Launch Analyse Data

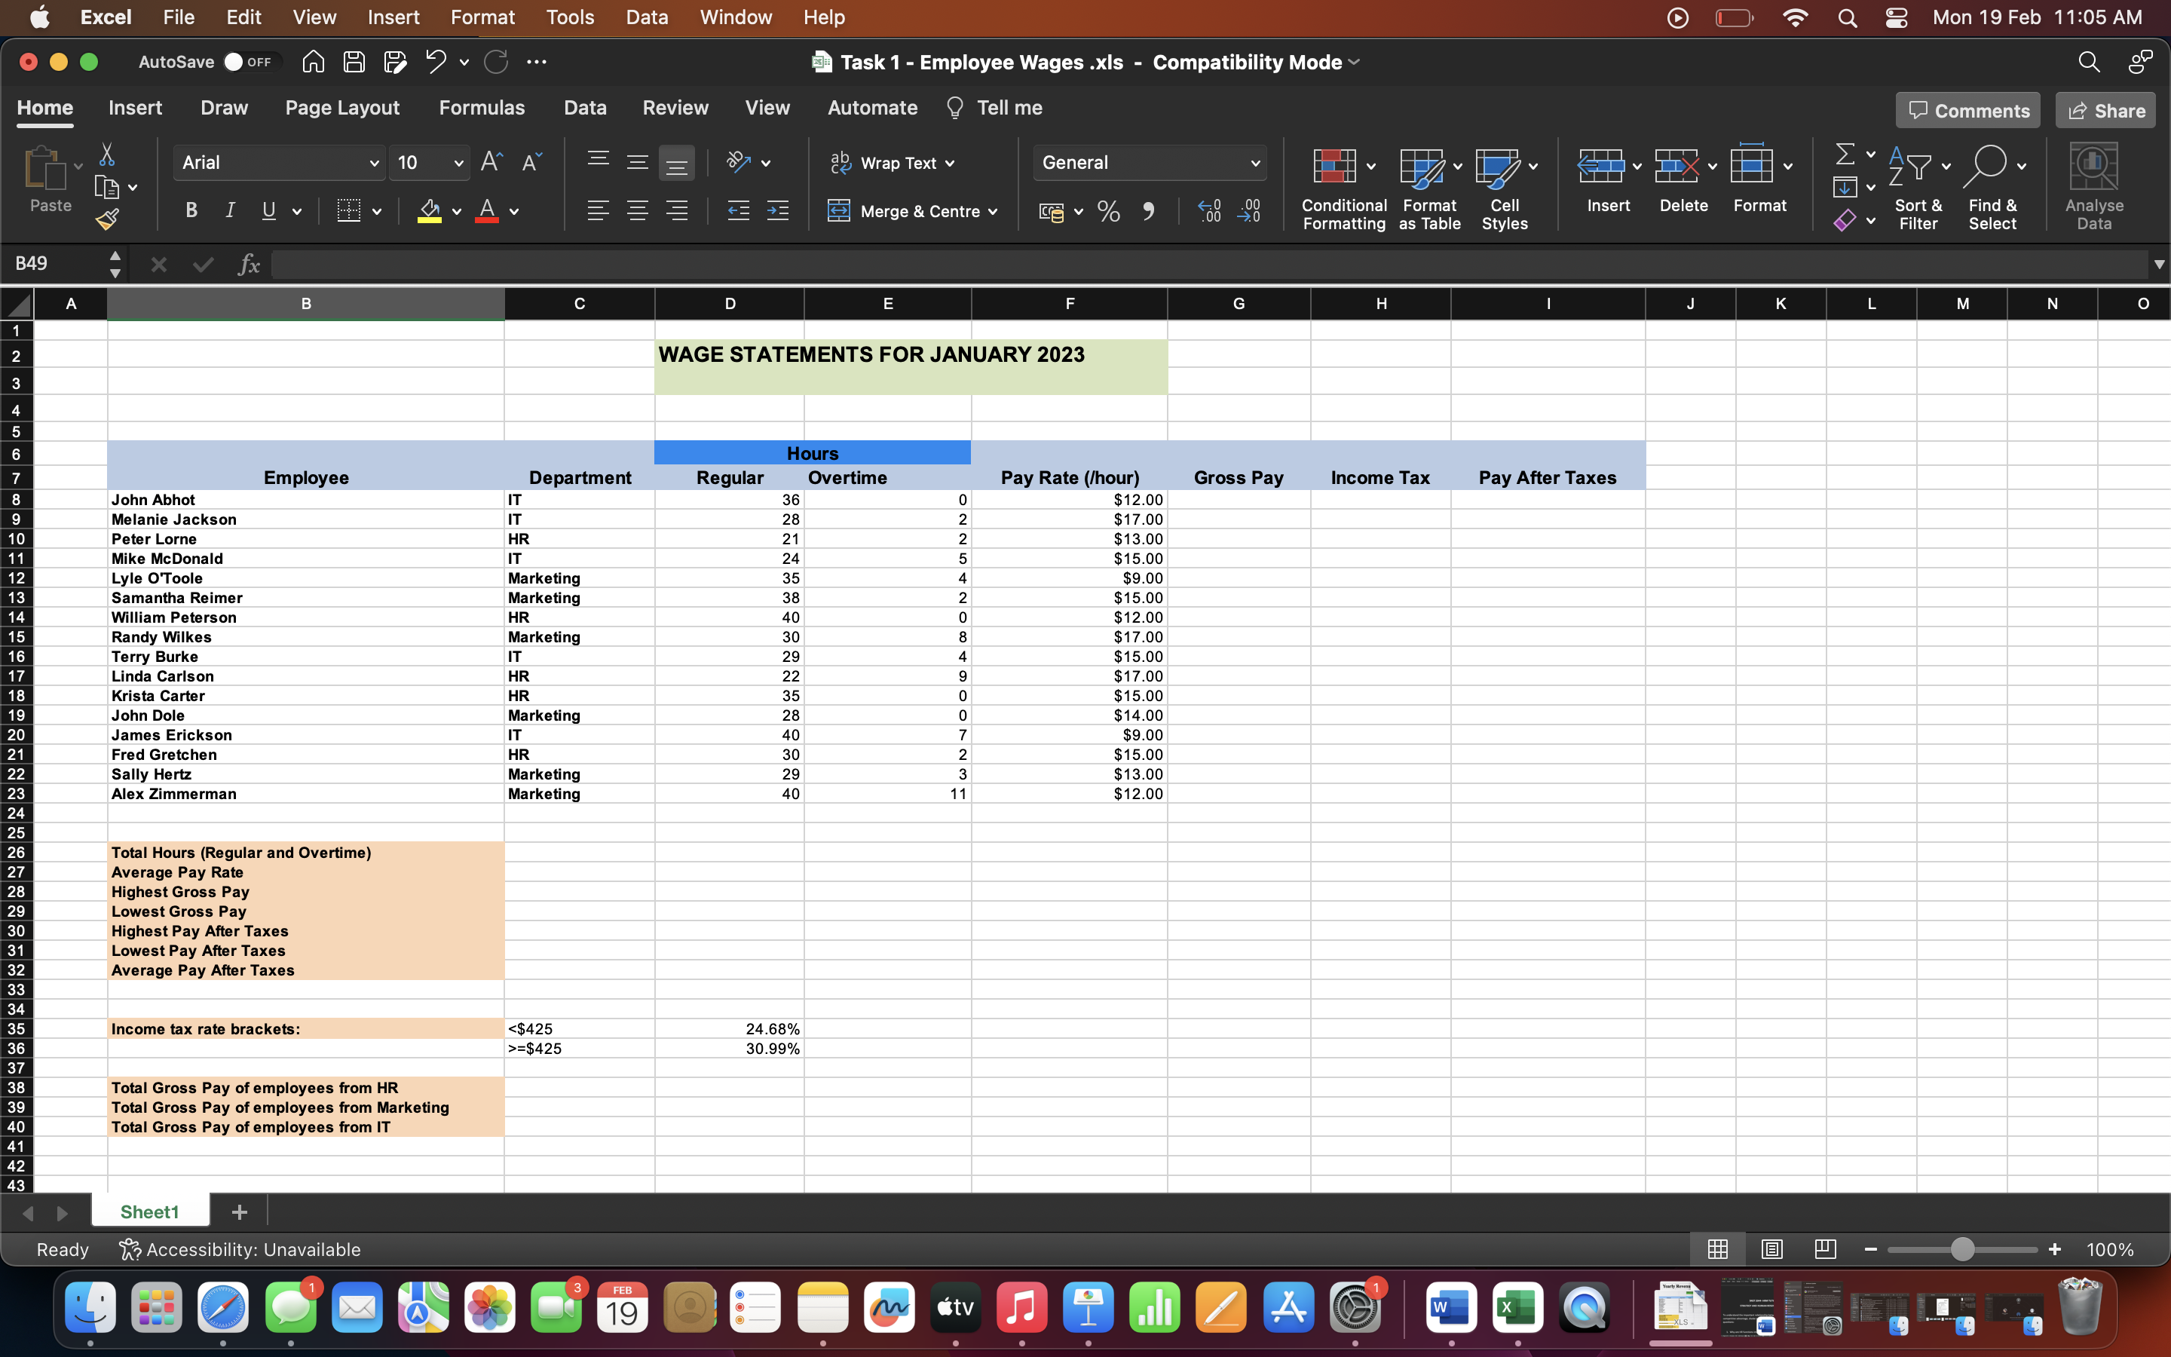pyautogui.click(x=2094, y=179)
